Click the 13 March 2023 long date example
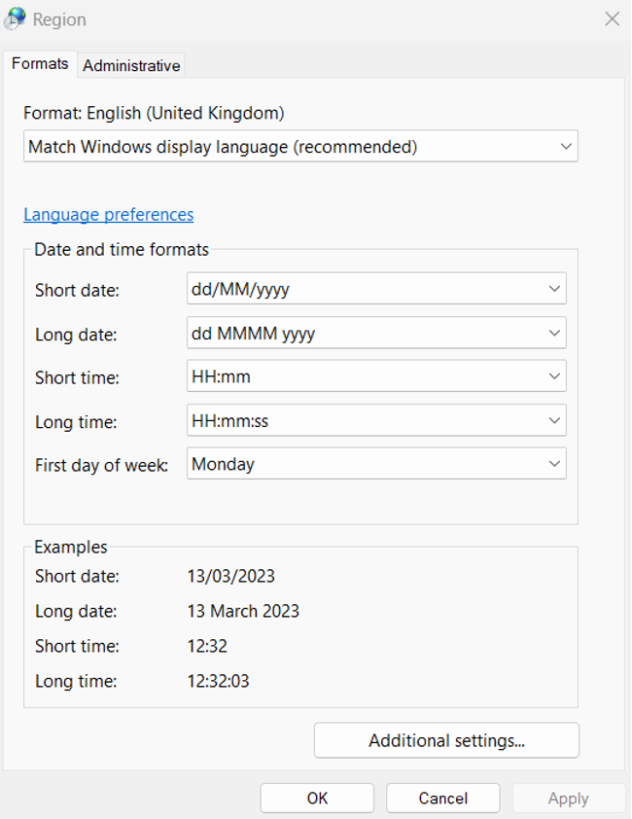Screen dimensions: 632x819 tap(243, 611)
